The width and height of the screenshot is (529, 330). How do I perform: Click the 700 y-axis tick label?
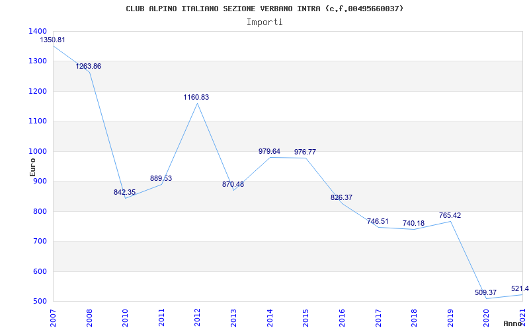(40, 242)
